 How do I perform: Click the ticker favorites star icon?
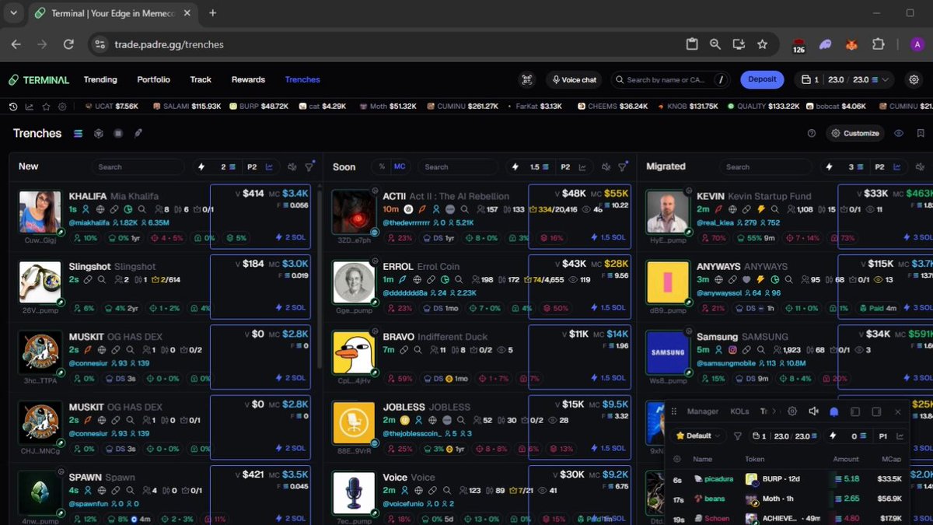click(46, 107)
